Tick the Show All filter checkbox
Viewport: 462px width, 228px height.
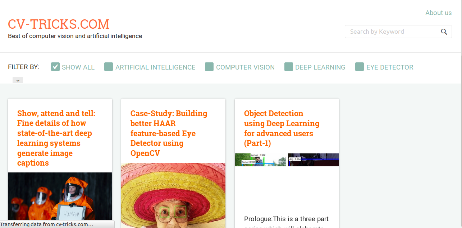point(55,67)
